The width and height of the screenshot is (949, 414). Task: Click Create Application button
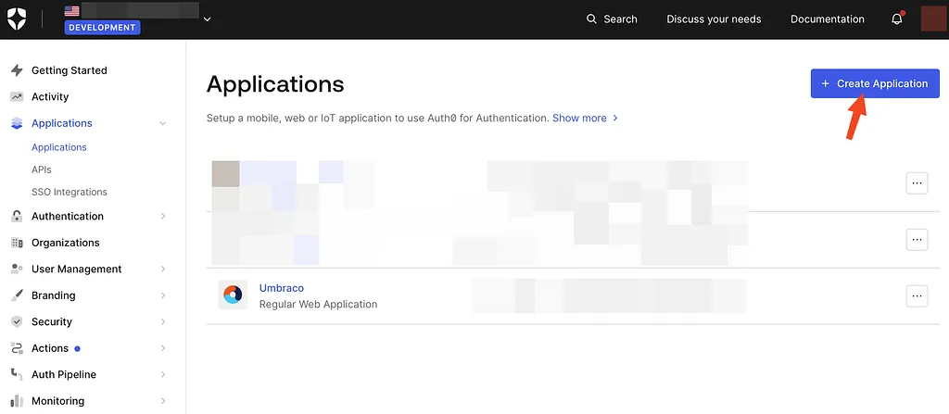tap(875, 83)
